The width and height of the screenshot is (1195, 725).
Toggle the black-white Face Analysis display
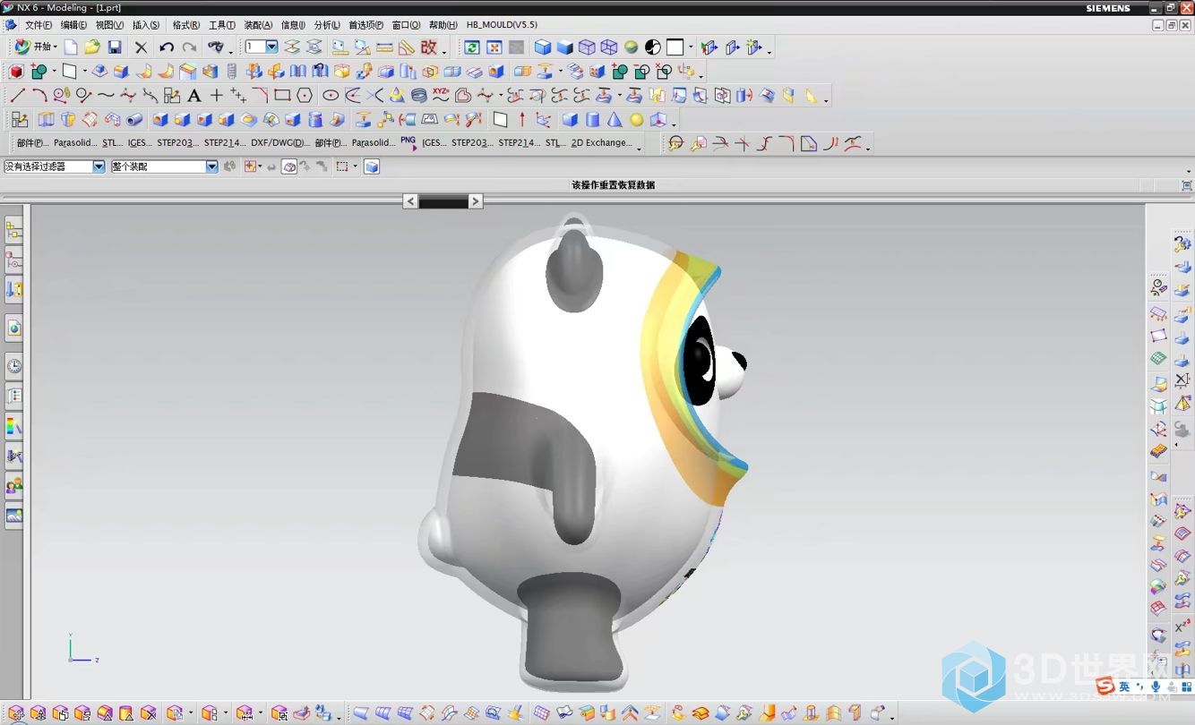tap(653, 47)
